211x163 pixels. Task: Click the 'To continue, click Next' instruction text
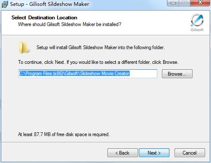98,62
